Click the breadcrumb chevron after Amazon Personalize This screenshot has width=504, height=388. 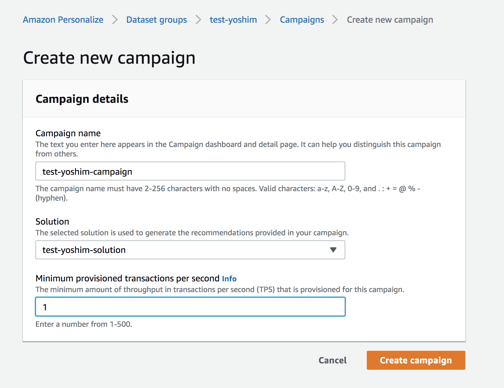click(x=115, y=20)
